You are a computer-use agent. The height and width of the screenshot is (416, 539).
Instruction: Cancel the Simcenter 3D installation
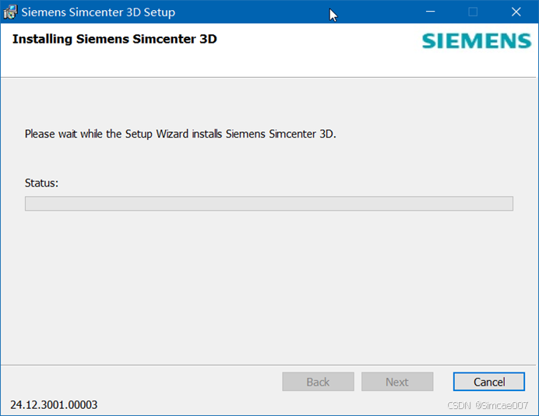point(489,382)
